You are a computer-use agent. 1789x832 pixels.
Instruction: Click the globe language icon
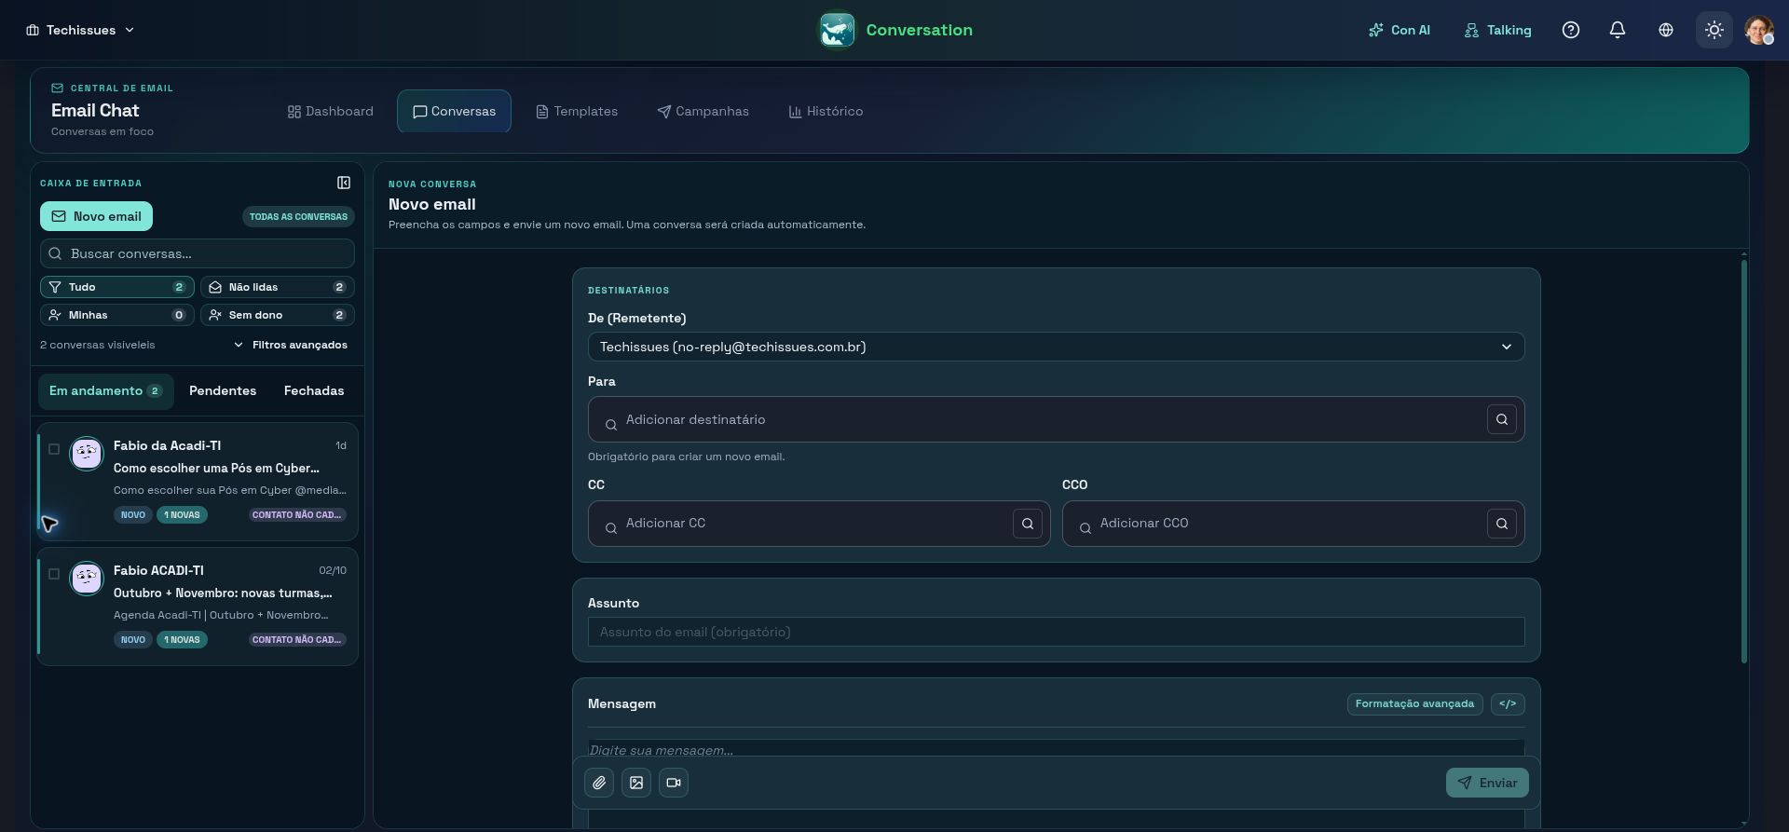coord(1666,30)
